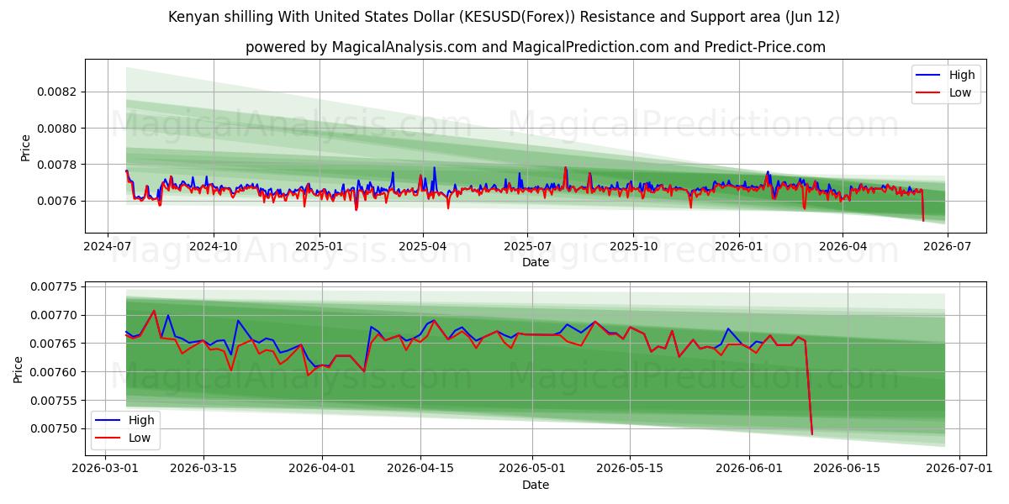The height and width of the screenshot is (504, 1009).
Task: Click the 2026-01 date label
Action: (739, 246)
